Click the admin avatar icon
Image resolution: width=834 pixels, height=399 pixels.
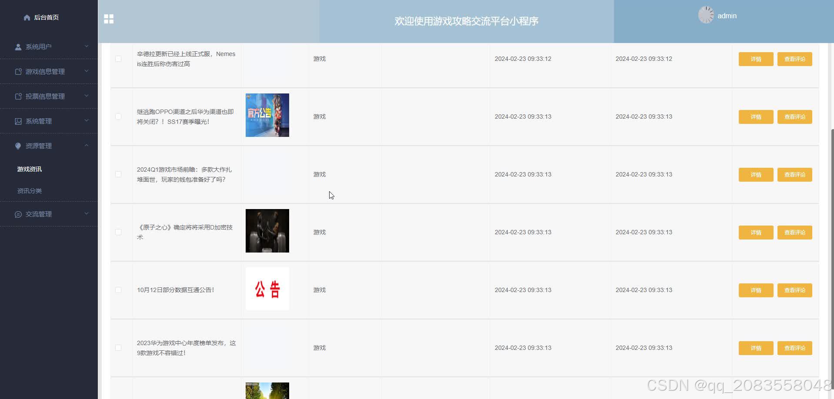click(x=706, y=15)
